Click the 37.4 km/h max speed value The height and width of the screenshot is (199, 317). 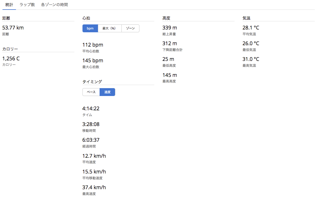click(94, 187)
